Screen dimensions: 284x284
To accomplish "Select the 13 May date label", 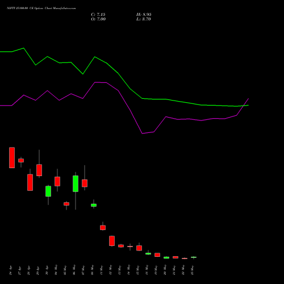I will coord(119,270).
